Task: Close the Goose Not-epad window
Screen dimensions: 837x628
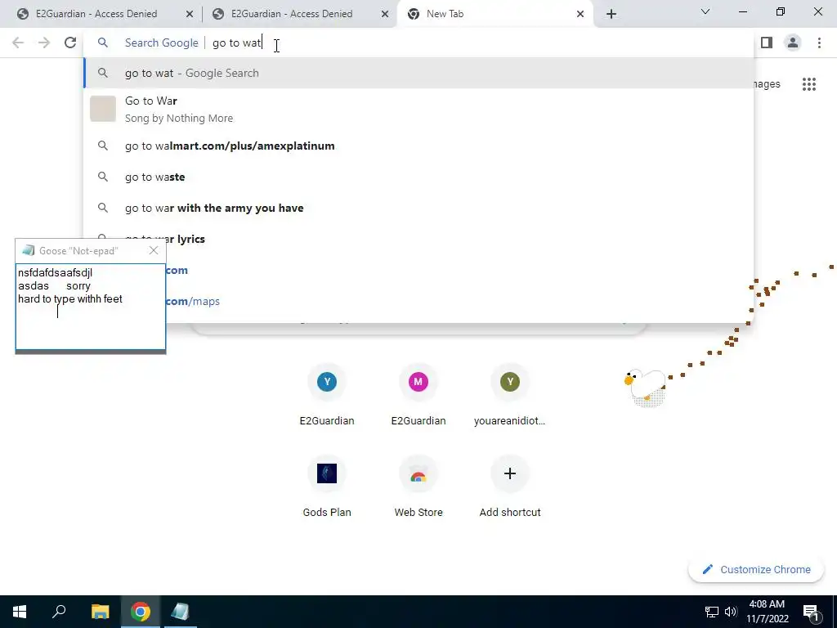Action: pos(154,250)
